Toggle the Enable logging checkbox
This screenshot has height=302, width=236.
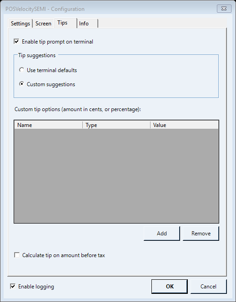tap(13, 287)
